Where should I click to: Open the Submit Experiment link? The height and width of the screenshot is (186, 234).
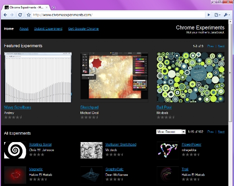[48, 29]
